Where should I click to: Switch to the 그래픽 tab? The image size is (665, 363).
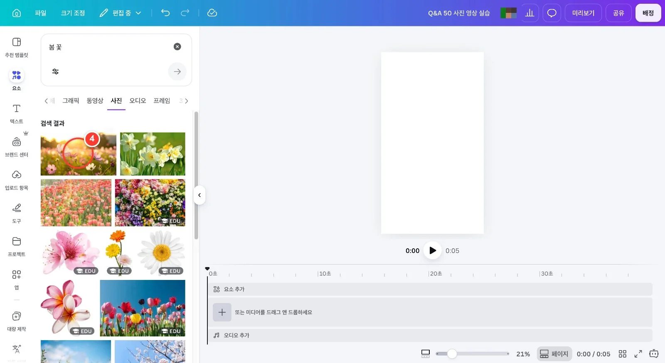(71, 101)
